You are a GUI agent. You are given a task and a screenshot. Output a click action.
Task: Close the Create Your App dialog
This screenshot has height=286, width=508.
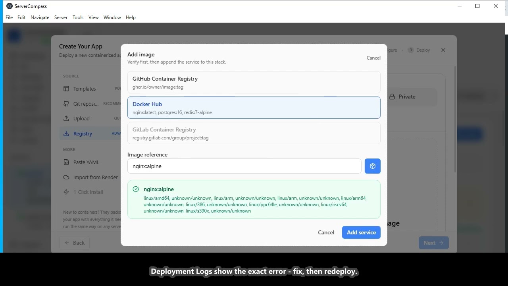[x=443, y=50]
